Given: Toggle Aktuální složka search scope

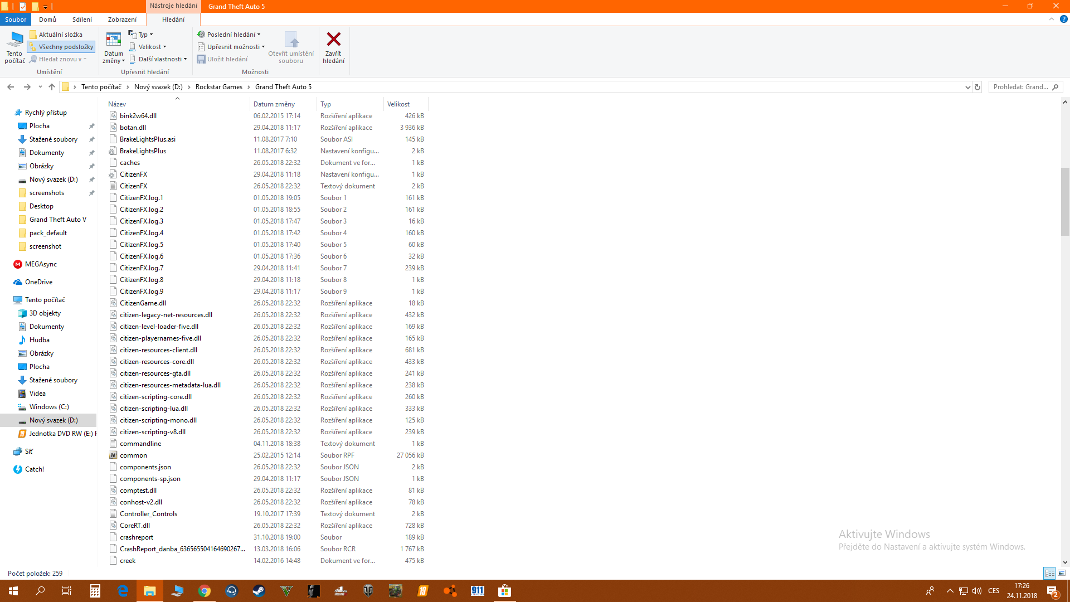Looking at the screenshot, I should (56, 35).
